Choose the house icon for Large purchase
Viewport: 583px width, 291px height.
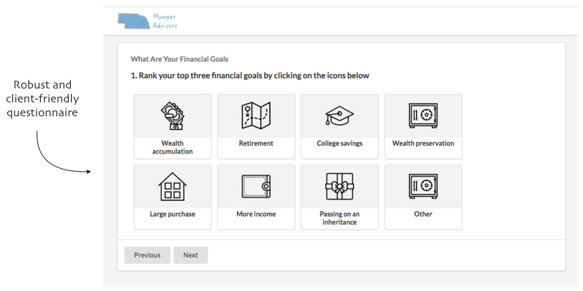pos(173,186)
